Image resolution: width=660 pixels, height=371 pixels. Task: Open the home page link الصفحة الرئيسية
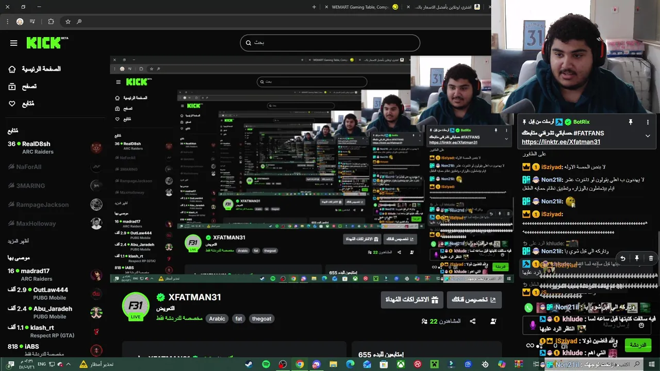click(x=35, y=69)
